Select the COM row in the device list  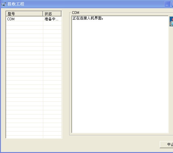pyautogui.click(x=34, y=19)
